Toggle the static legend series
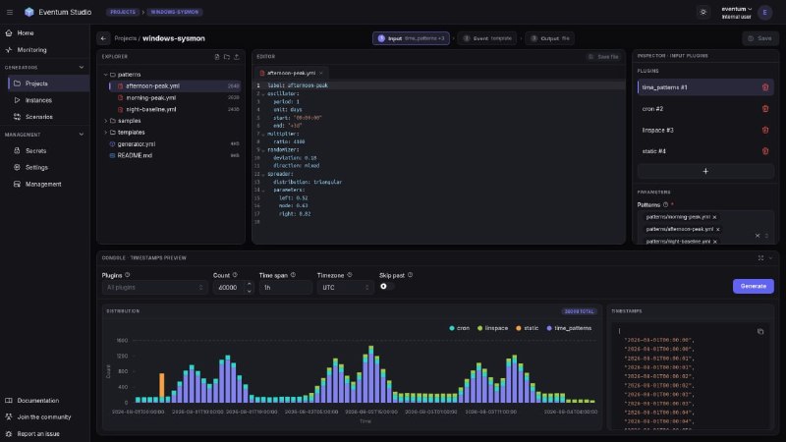 click(x=528, y=328)
